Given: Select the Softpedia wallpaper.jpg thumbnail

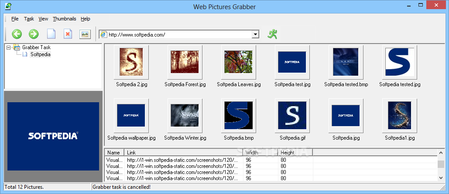Looking at the screenshot, I should click(131, 116).
